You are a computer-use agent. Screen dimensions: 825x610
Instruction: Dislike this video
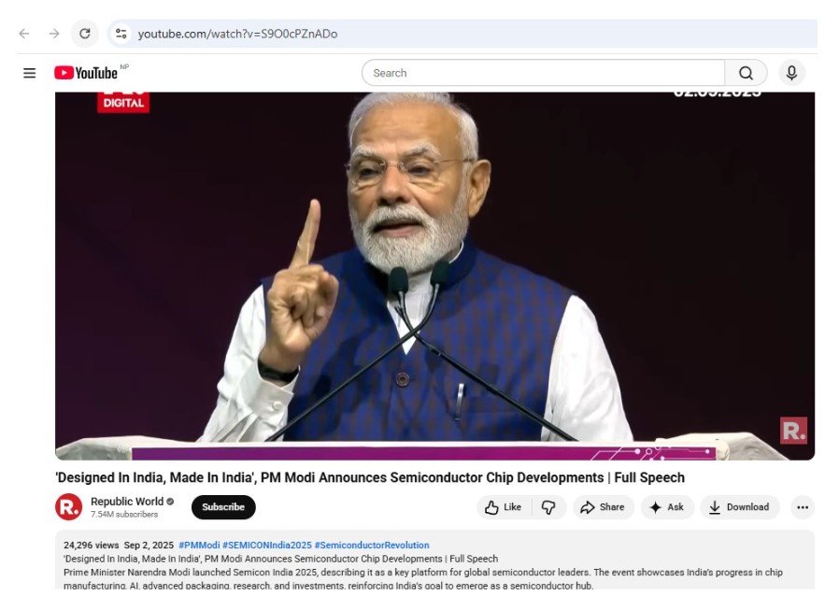tap(549, 507)
